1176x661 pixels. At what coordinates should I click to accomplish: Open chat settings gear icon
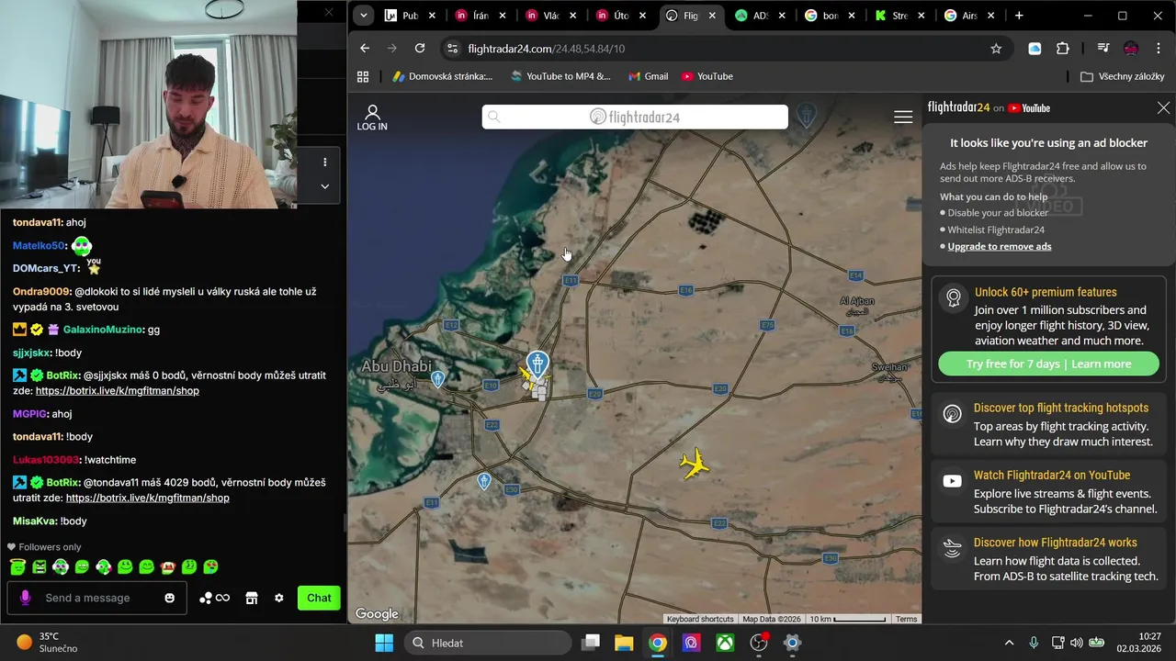point(278,598)
